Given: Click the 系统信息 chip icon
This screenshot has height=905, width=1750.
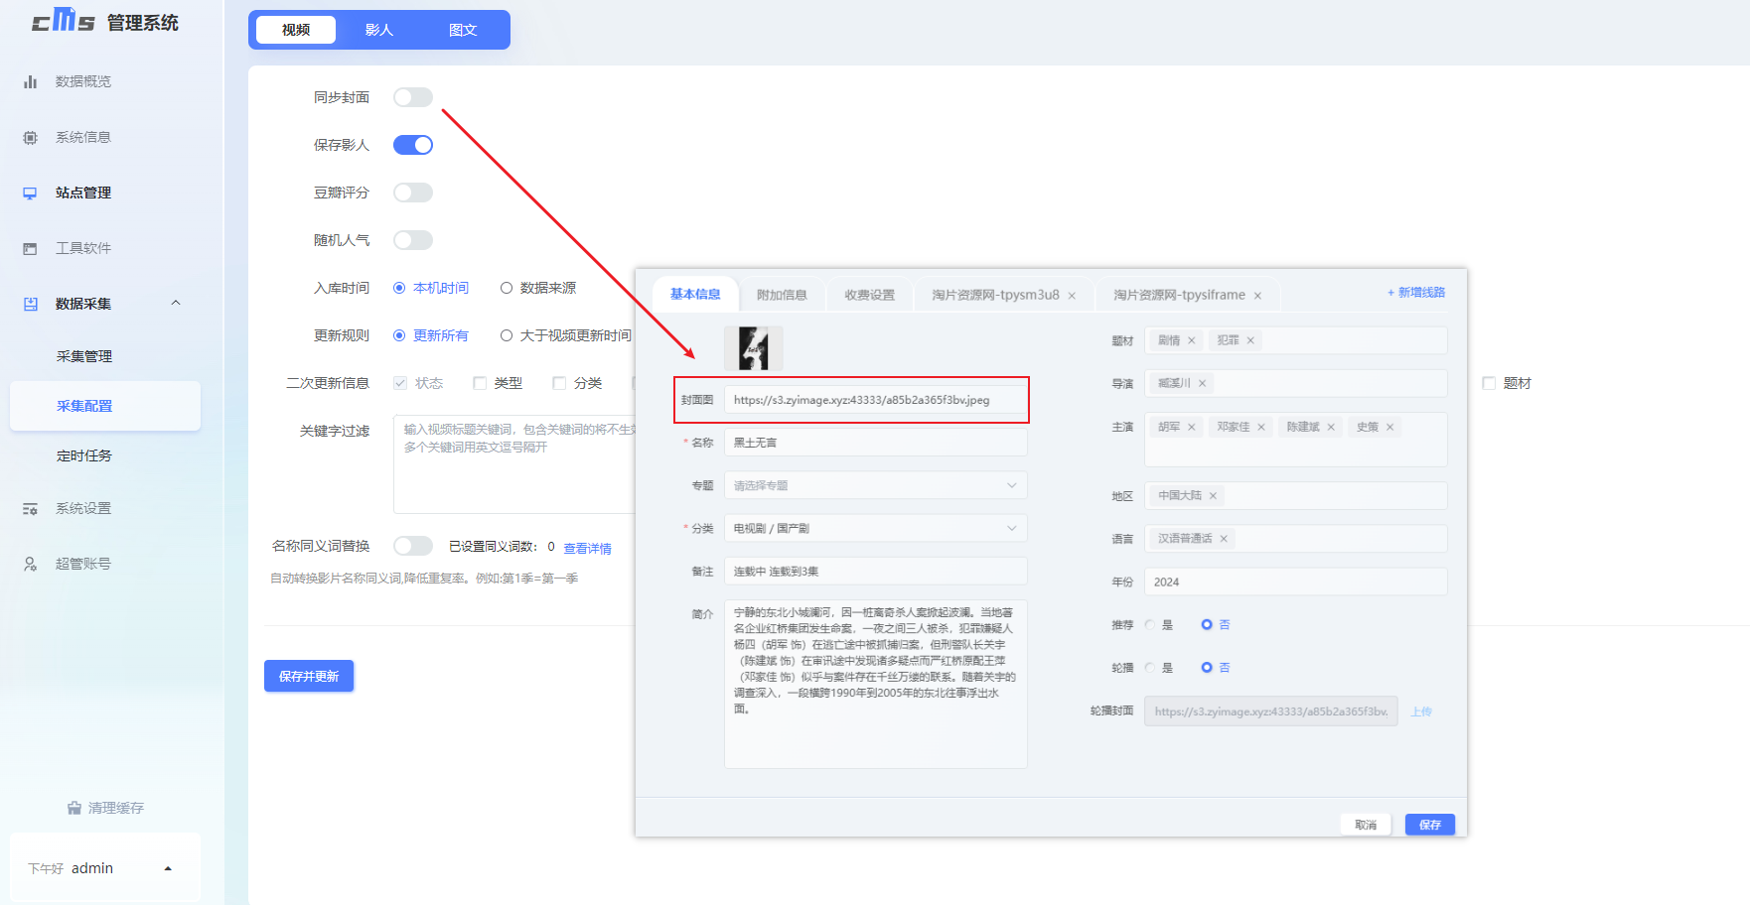Looking at the screenshot, I should pyautogui.click(x=30, y=137).
